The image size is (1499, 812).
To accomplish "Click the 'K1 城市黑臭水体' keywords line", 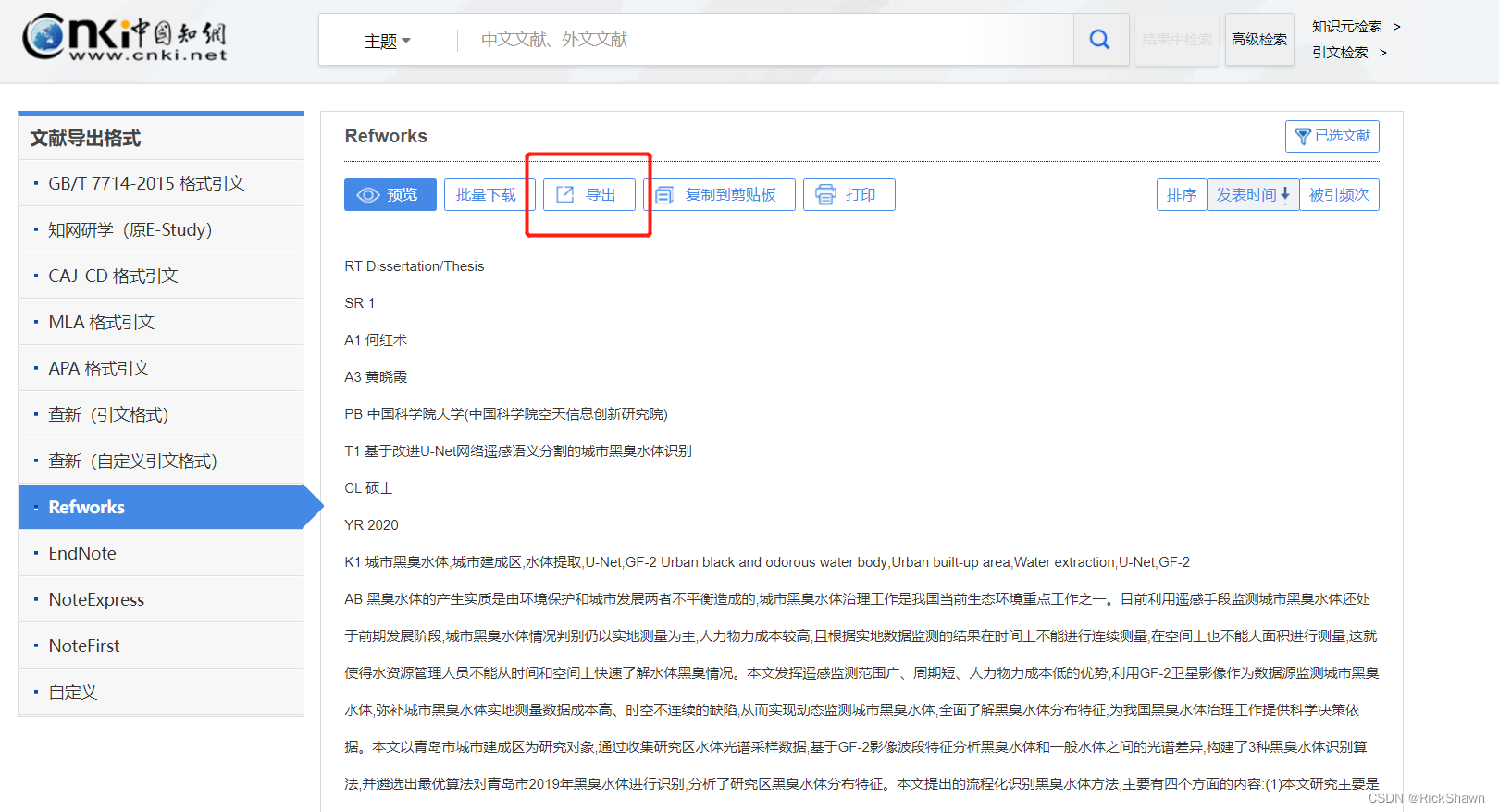I will point(767,562).
